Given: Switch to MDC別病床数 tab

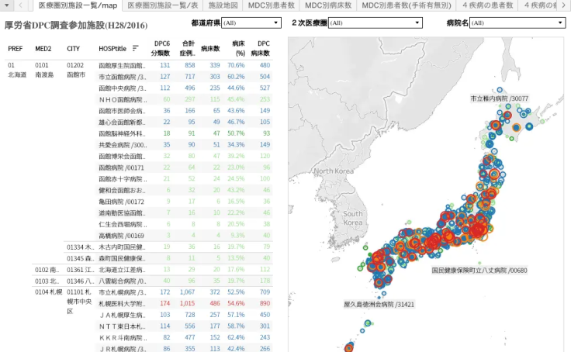Looking at the screenshot, I should pos(328,5).
